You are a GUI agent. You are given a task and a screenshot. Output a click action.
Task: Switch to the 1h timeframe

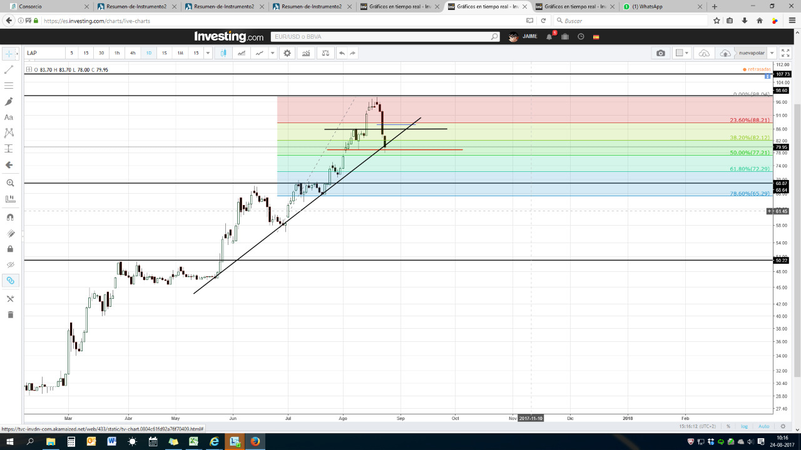[x=117, y=53]
